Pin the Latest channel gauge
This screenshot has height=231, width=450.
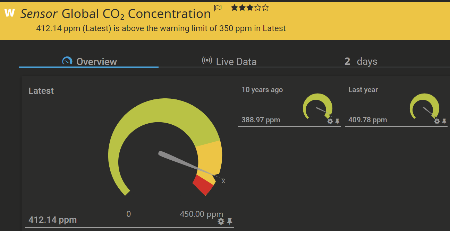(229, 221)
